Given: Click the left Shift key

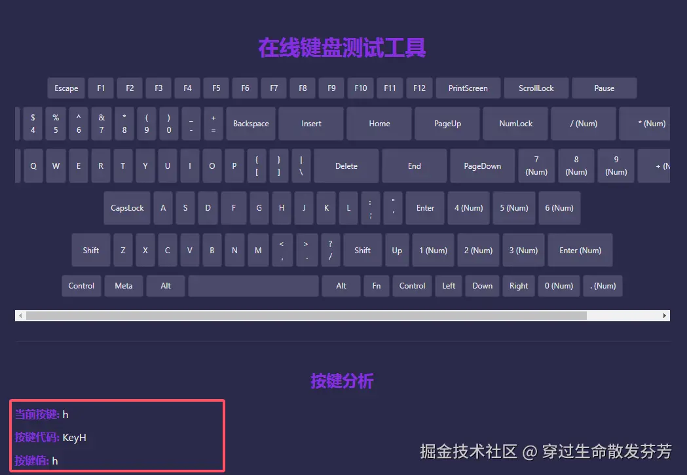Looking at the screenshot, I should tap(90, 250).
